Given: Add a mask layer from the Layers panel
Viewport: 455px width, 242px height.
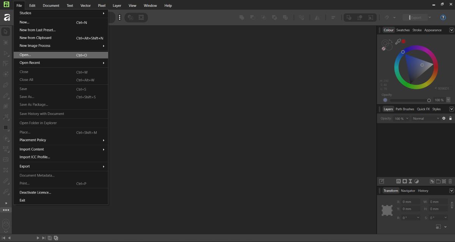Looking at the screenshot, I should click(404, 181).
